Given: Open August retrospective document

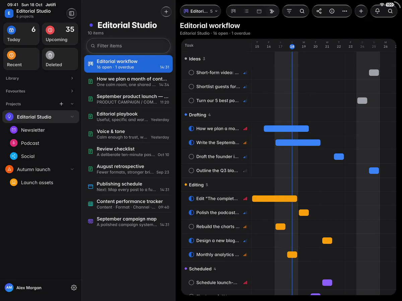Looking at the screenshot, I should pos(128,169).
